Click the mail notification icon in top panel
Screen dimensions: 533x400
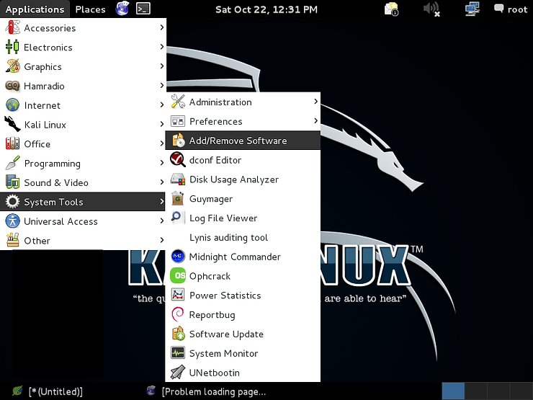(391, 9)
